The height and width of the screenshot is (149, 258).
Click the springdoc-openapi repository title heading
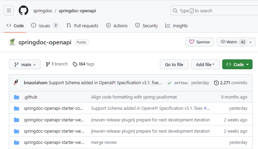click(45, 42)
